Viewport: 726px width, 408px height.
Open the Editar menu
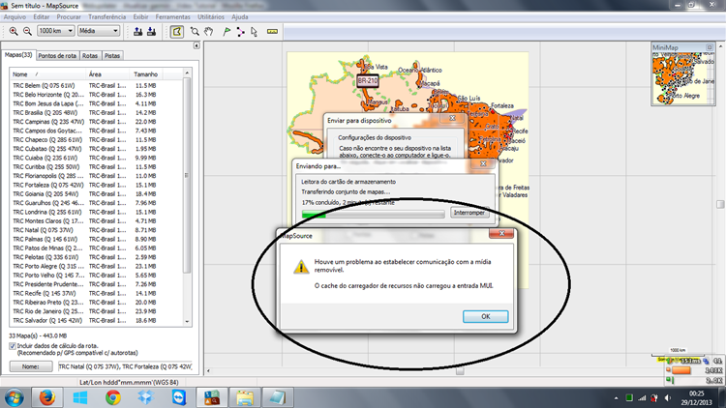[42, 16]
